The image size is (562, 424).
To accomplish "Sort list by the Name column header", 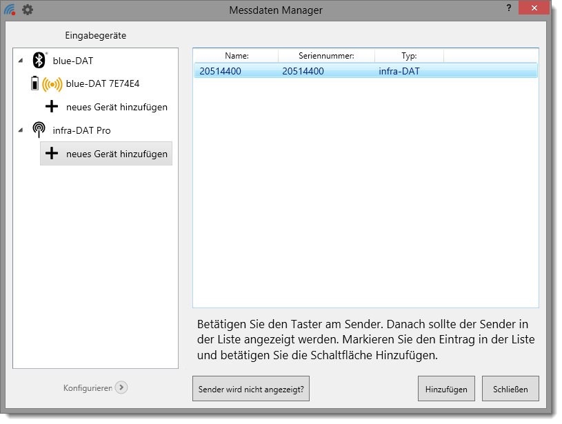I will pyautogui.click(x=237, y=56).
